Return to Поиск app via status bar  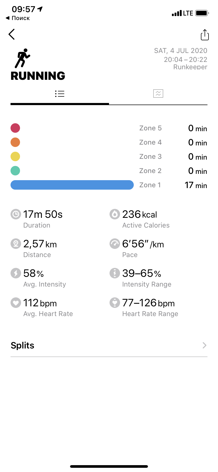click(18, 18)
